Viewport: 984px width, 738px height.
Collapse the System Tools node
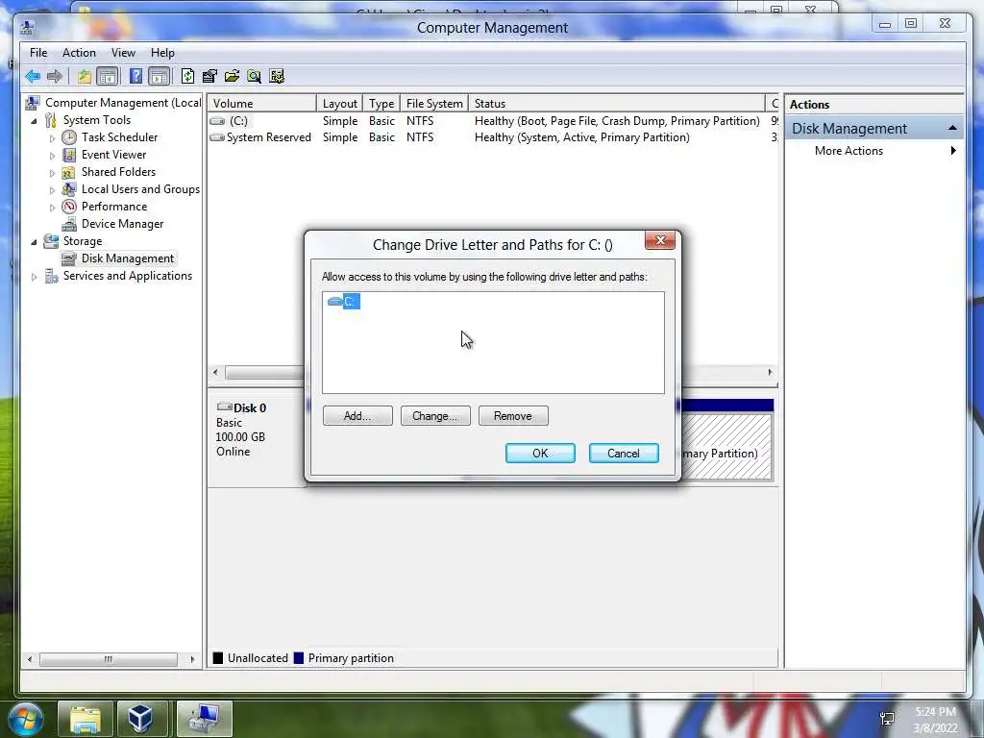click(34, 120)
